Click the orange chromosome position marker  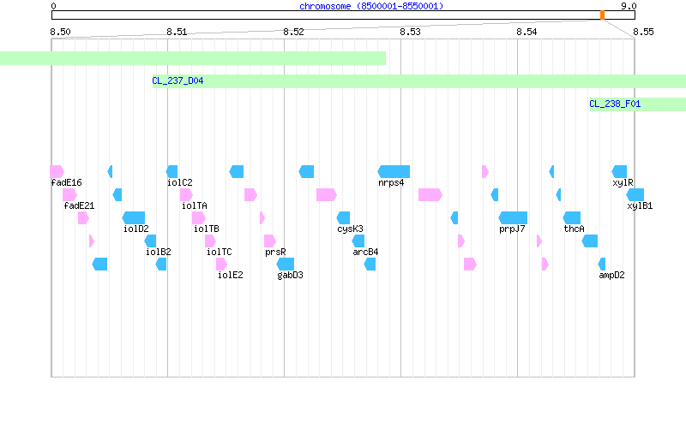point(602,15)
